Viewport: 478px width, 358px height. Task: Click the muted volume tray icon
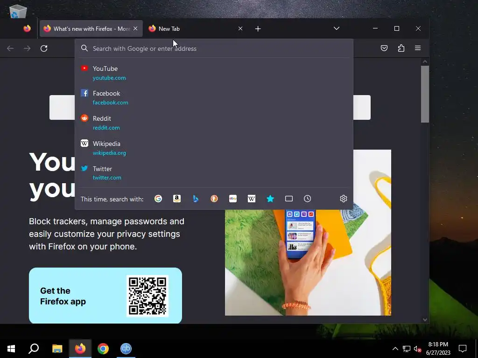point(417,349)
